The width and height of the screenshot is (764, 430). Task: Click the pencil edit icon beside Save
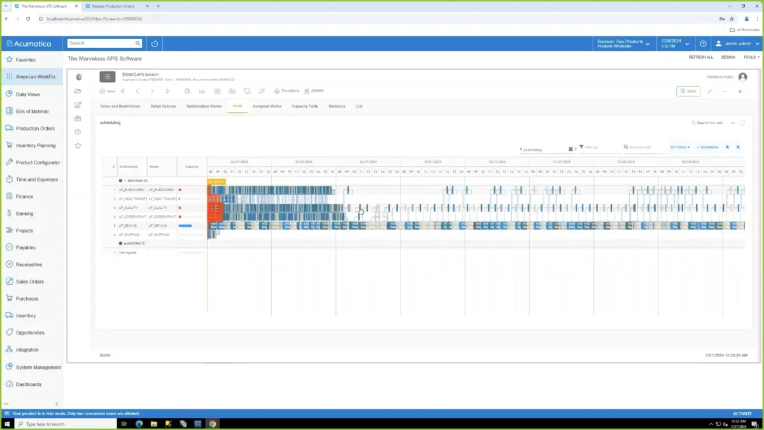tap(710, 91)
